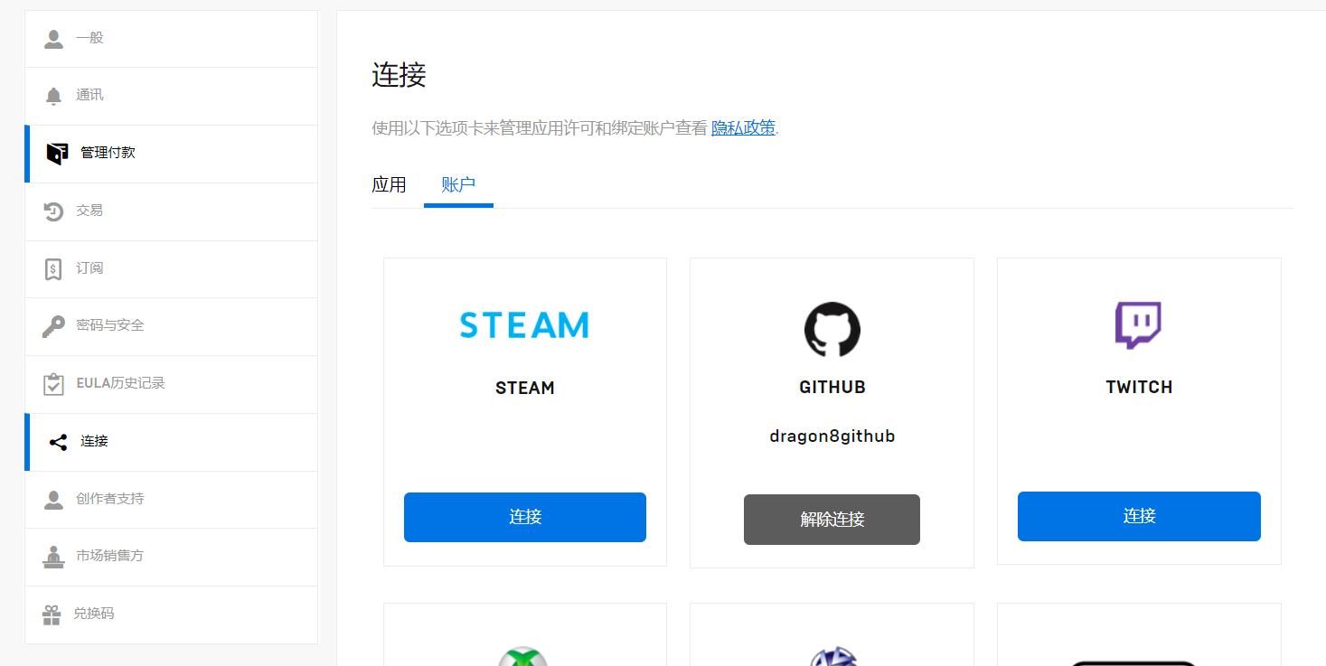Viewport: 1326px width, 666px height.
Task: Click the 使用以下选项卡来管理应用许可 description text
Action: tap(540, 128)
